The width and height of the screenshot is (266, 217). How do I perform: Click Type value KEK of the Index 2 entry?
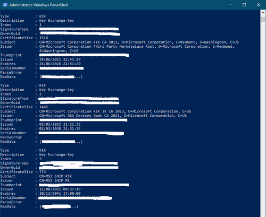coord(43,85)
